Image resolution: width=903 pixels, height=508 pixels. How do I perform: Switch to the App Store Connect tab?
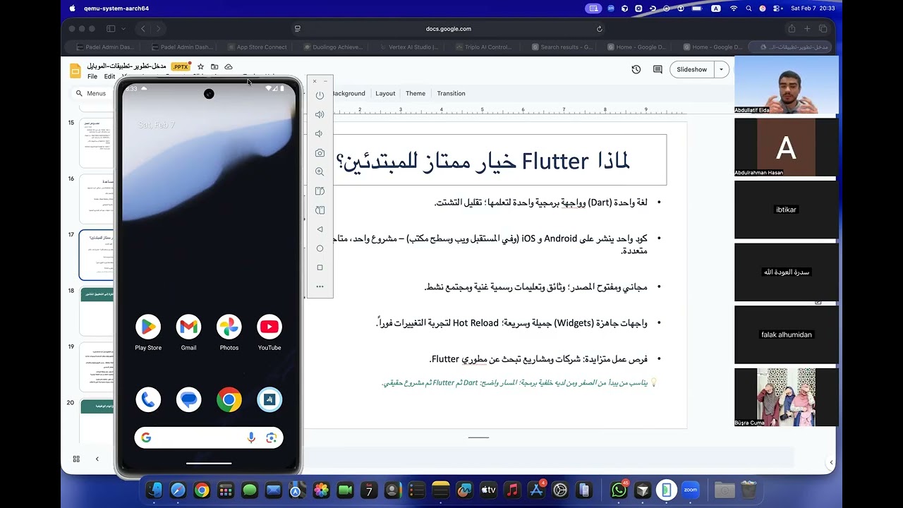257,47
